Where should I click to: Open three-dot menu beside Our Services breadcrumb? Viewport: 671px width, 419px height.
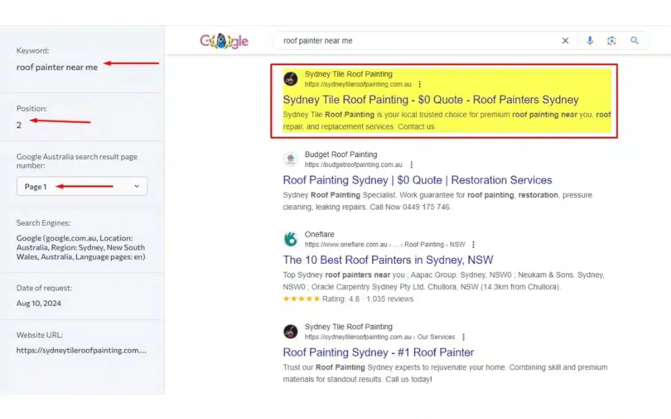coord(463,337)
